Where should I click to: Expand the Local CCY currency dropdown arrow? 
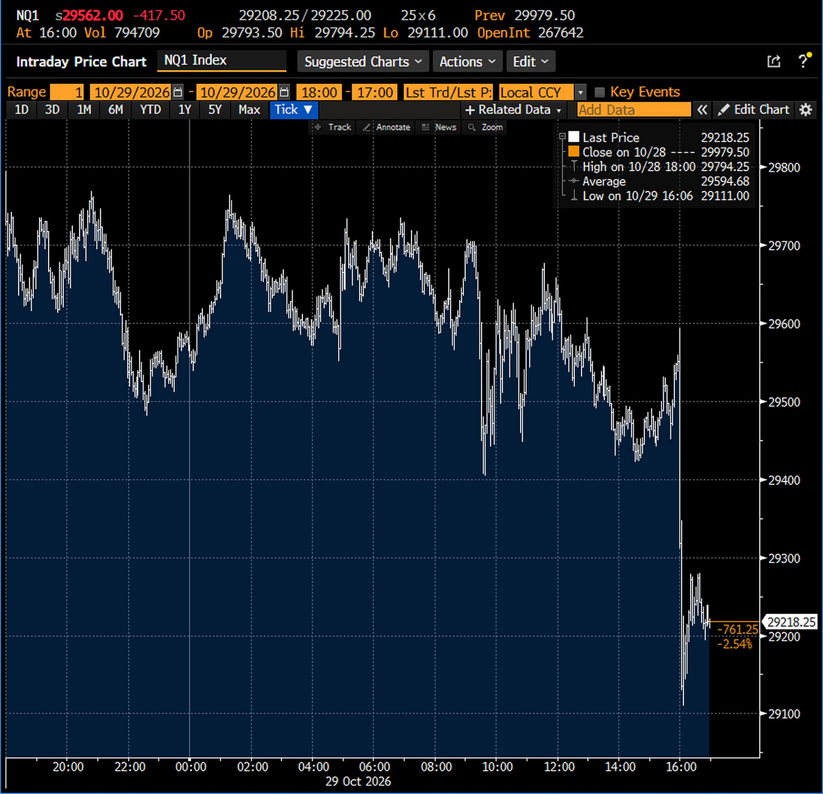click(x=581, y=92)
